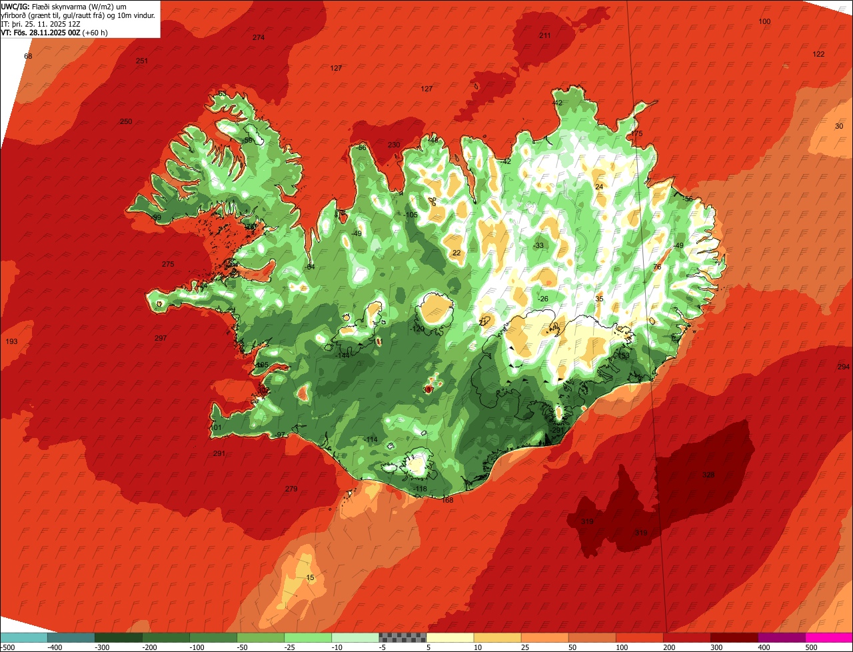Click the teal legend swatch between -500 and -400

point(23,637)
